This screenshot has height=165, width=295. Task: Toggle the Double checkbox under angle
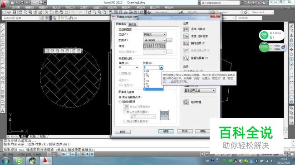(x=120, y=74)
